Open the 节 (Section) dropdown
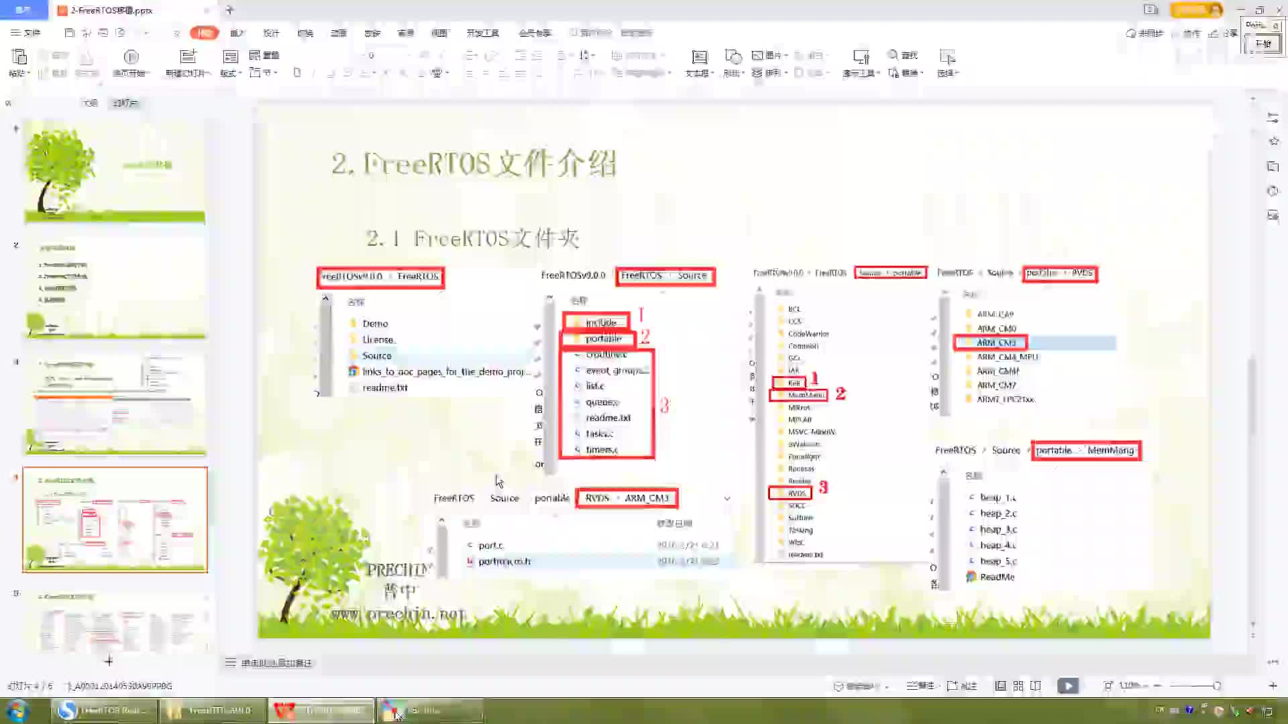Viewport: 1288px width, 724px height. [263, 72]
